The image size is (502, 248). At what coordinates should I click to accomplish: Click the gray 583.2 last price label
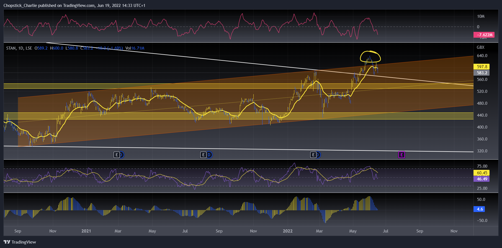coord(482,73)
